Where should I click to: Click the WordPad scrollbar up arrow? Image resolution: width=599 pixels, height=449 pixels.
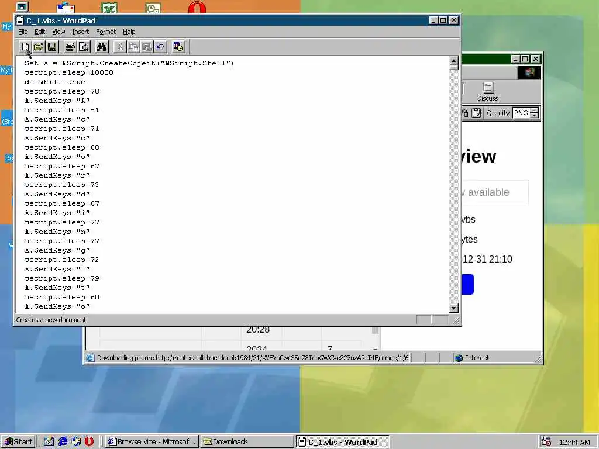click(x=453, y=61)
